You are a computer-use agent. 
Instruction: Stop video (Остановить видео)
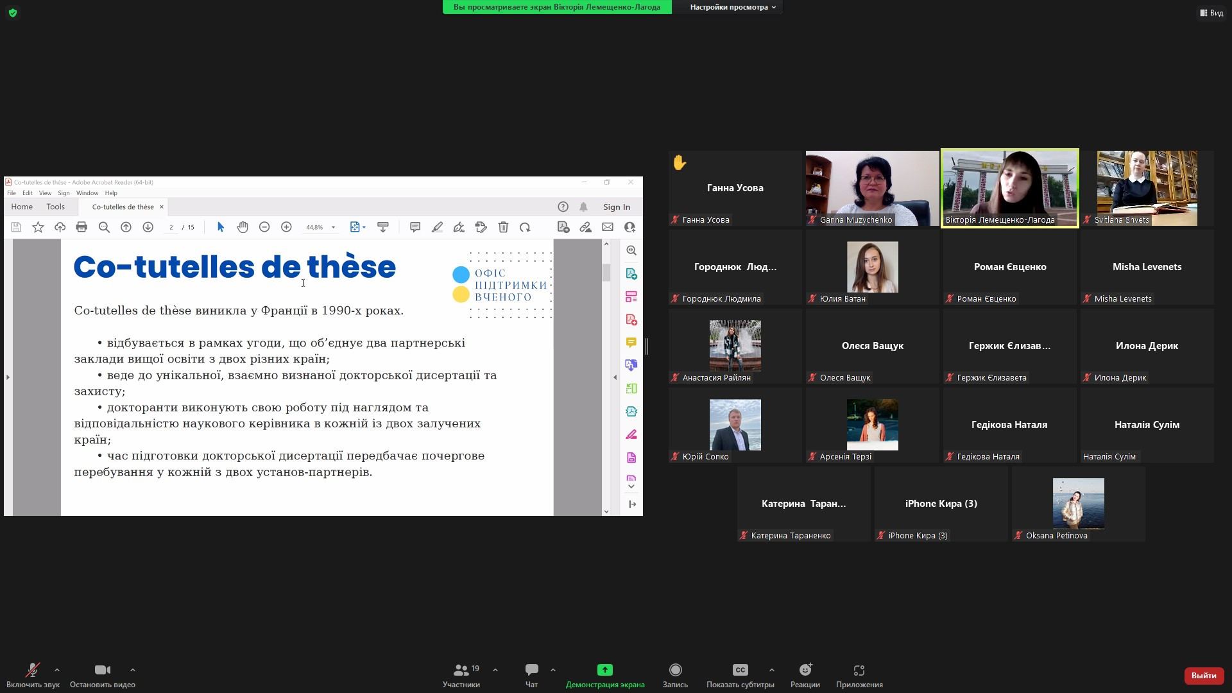coord(102,671)
